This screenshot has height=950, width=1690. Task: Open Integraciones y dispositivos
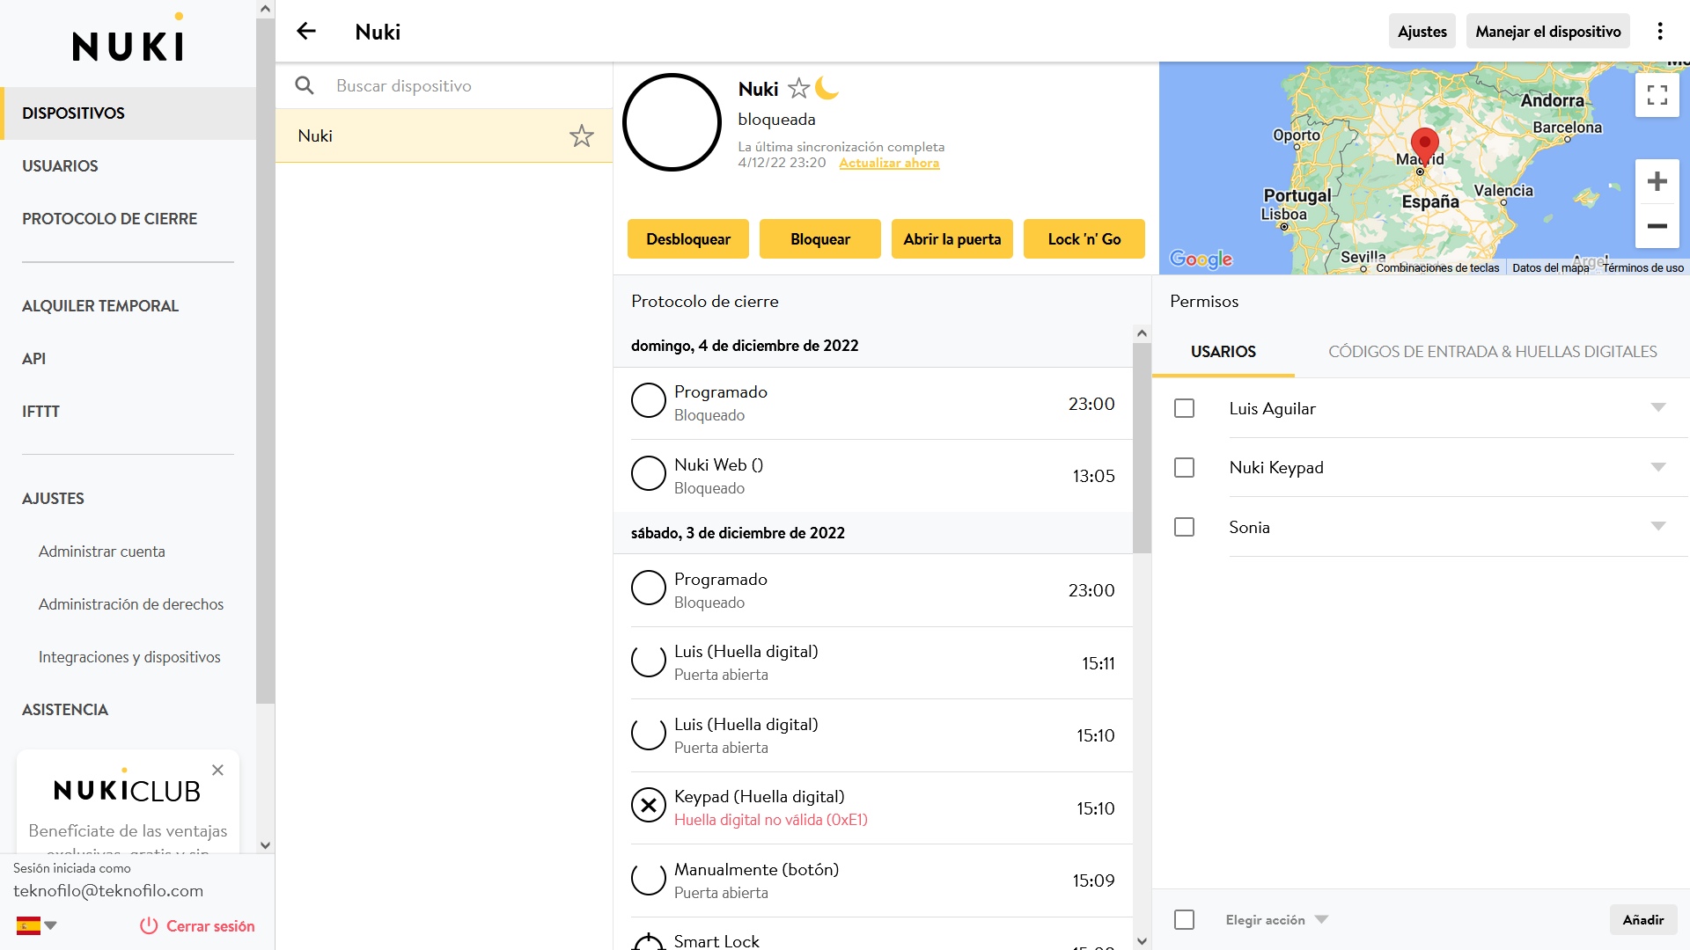(x=129, y=657)
